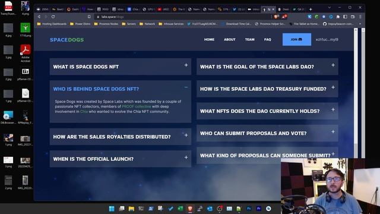The height and width of the screenshot is (214, 380).
Task: Switch to the Twitter tab
Action: [239, 10]
